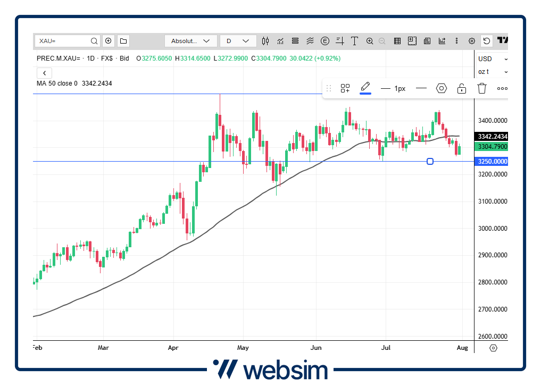Open the Absolute scale dropdown

tap(190, 41)
